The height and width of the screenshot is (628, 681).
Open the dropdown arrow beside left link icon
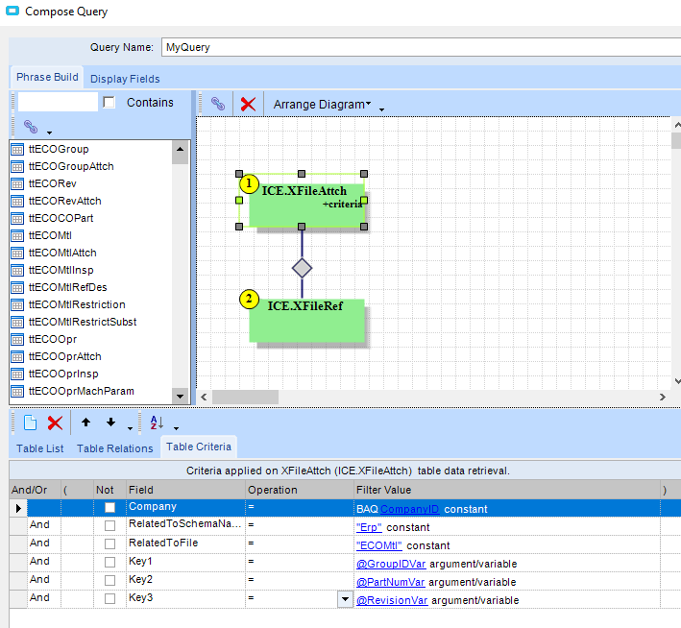49,133
